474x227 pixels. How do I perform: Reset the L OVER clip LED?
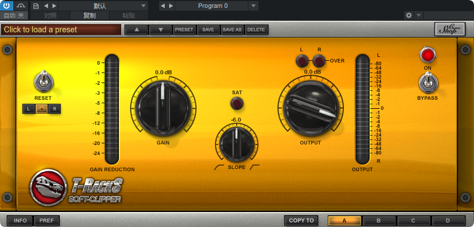(x=301, y=61)
